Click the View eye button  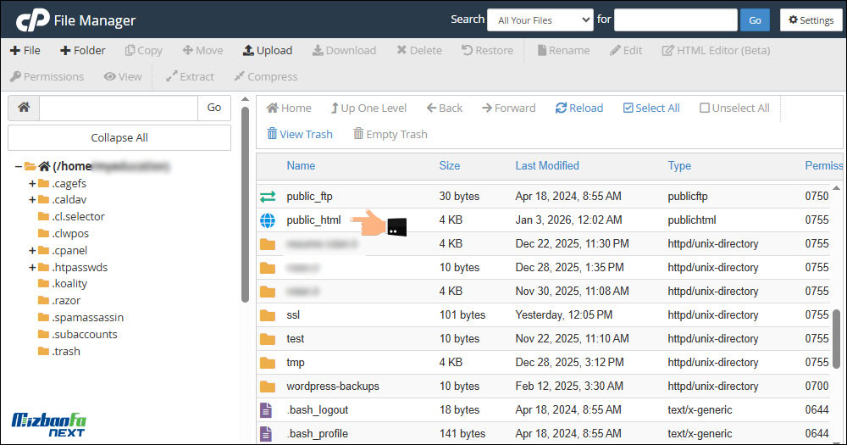click(123, 77)
